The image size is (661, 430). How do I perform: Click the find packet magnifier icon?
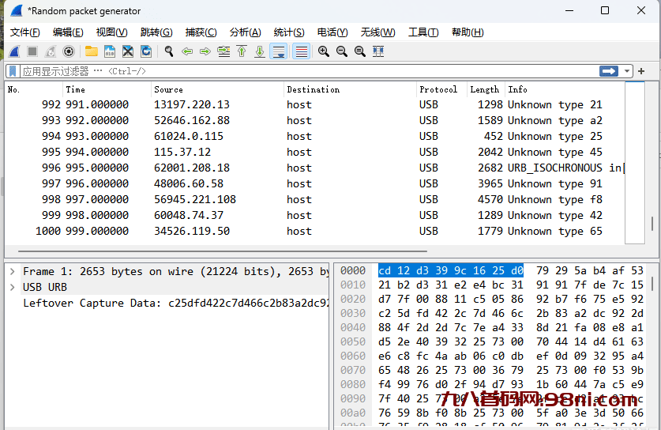click(168, 51)
